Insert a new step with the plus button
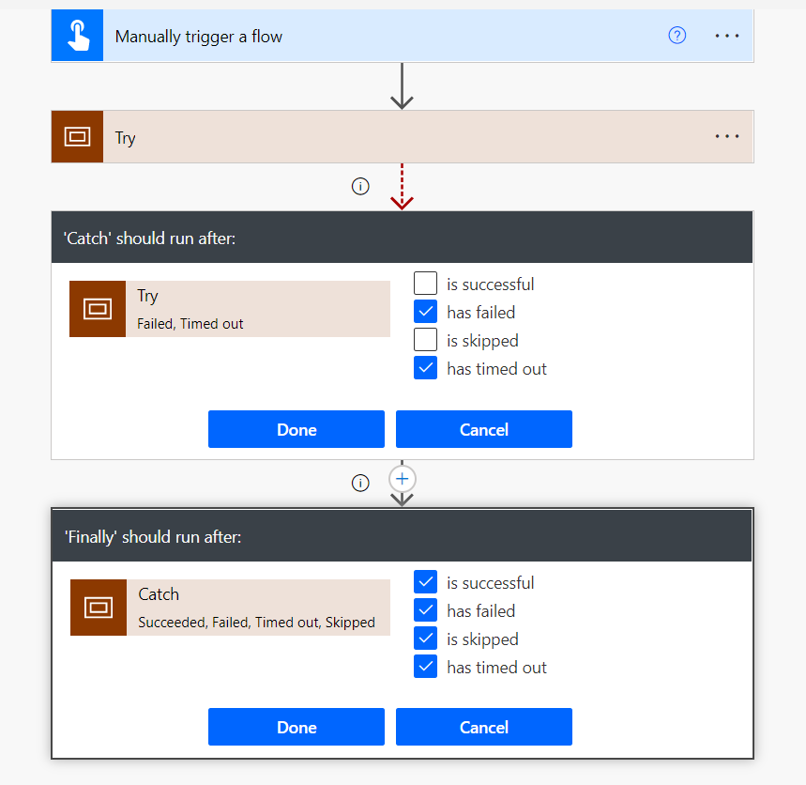Viewport: 806px width, 785px height. click(x=402, y=479)
